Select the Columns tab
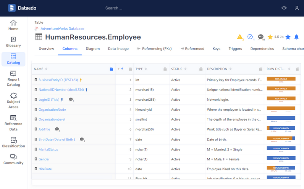 [70, 49]
